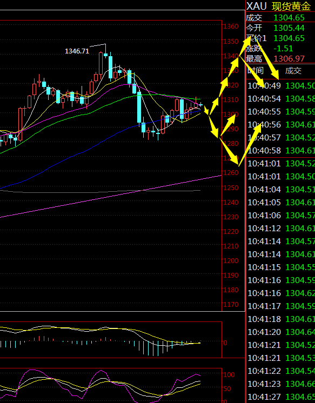315x403 pixels.
Task: Click the 1190 price axis label
Action: pyautogui.click(x=231, y=276)
